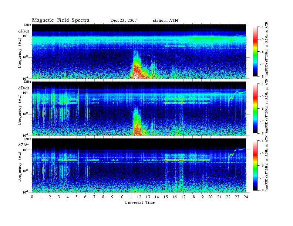293x226 pixels.
Task: Click the dD/dt spectrogram plot
Action: click(139, 109)
